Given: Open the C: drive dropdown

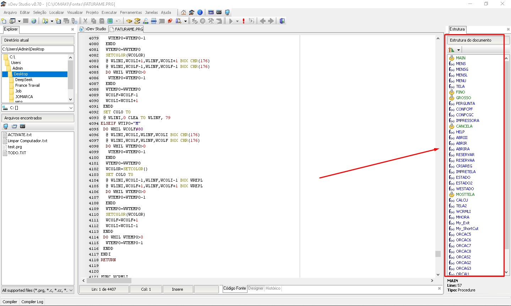Looking at the screenshot, I should (71, 108).
